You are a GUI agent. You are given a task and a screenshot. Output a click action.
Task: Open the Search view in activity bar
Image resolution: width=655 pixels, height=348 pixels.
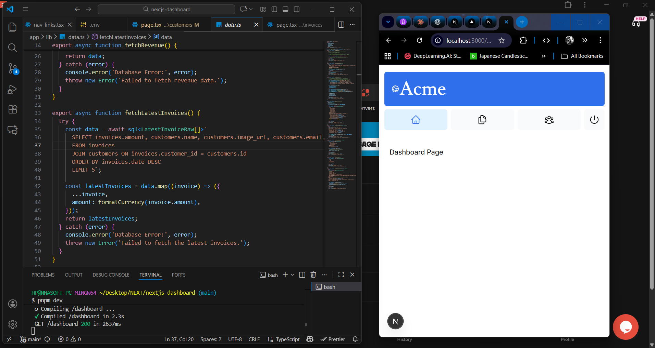12,48
